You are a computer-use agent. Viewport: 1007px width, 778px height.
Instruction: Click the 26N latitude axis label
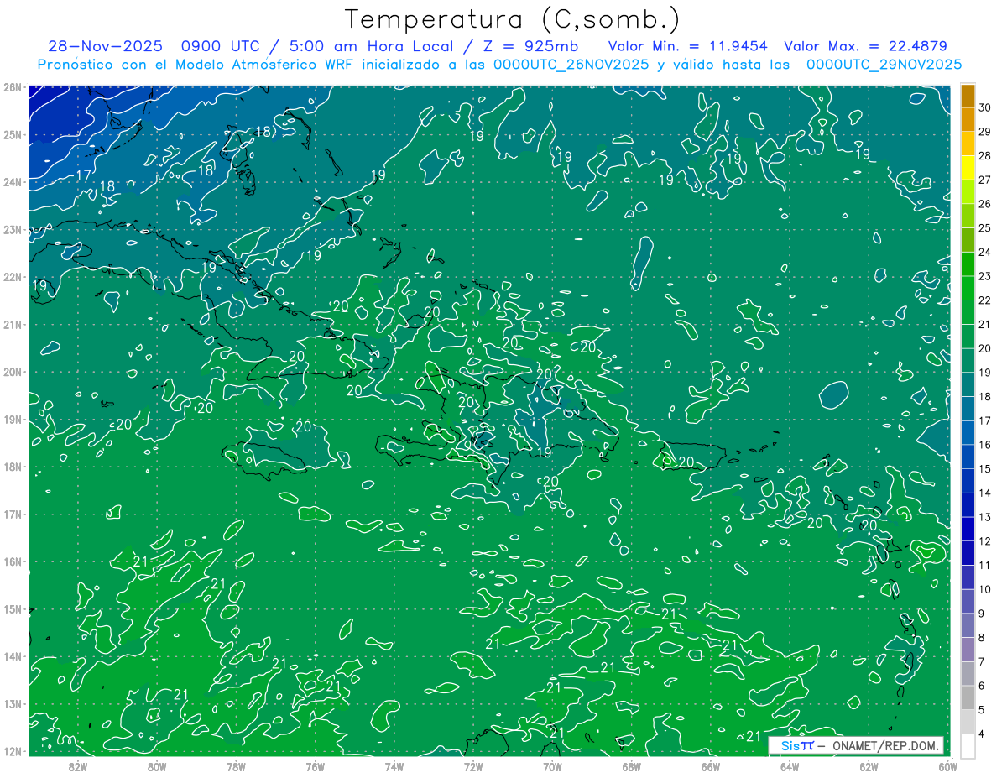[12, 87]
